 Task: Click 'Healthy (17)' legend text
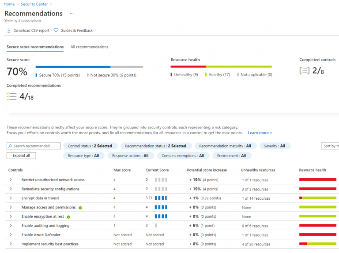coord(219,74)
